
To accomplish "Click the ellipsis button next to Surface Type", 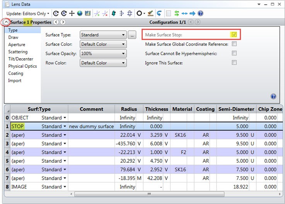I will coord(132,35).
